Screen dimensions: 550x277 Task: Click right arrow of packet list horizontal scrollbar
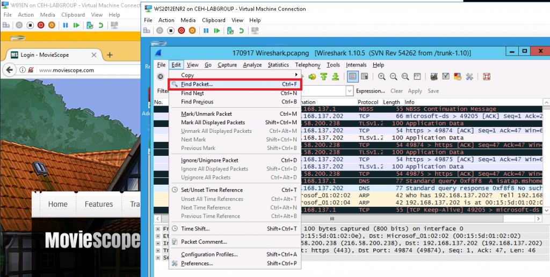click(539, 219)
